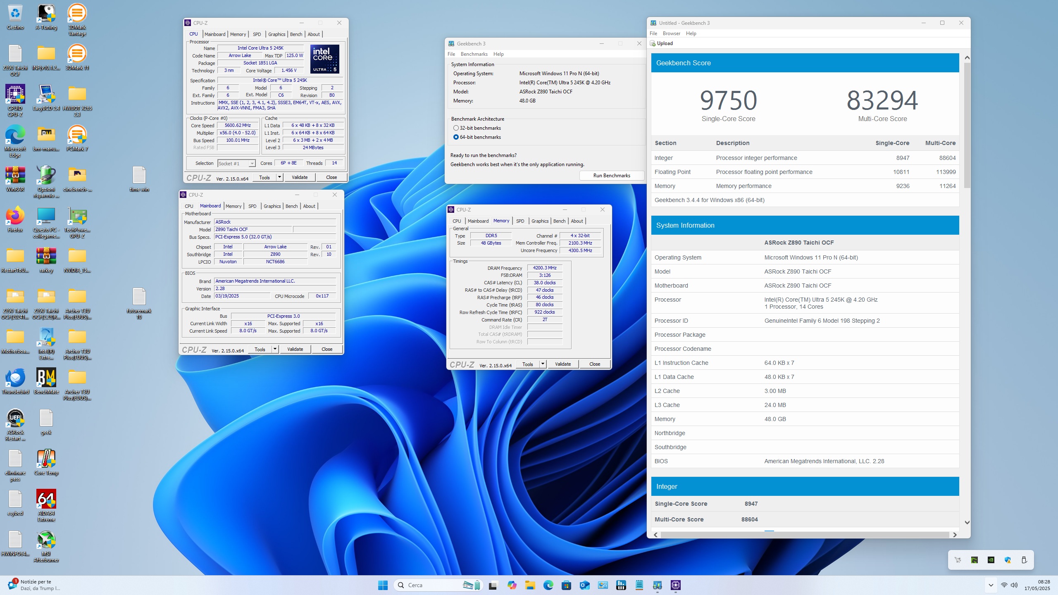Open the Benchmarks menu in Geekbench 3
The width and height of the screenshot is (1058, 595).
(x=474, y=54)
